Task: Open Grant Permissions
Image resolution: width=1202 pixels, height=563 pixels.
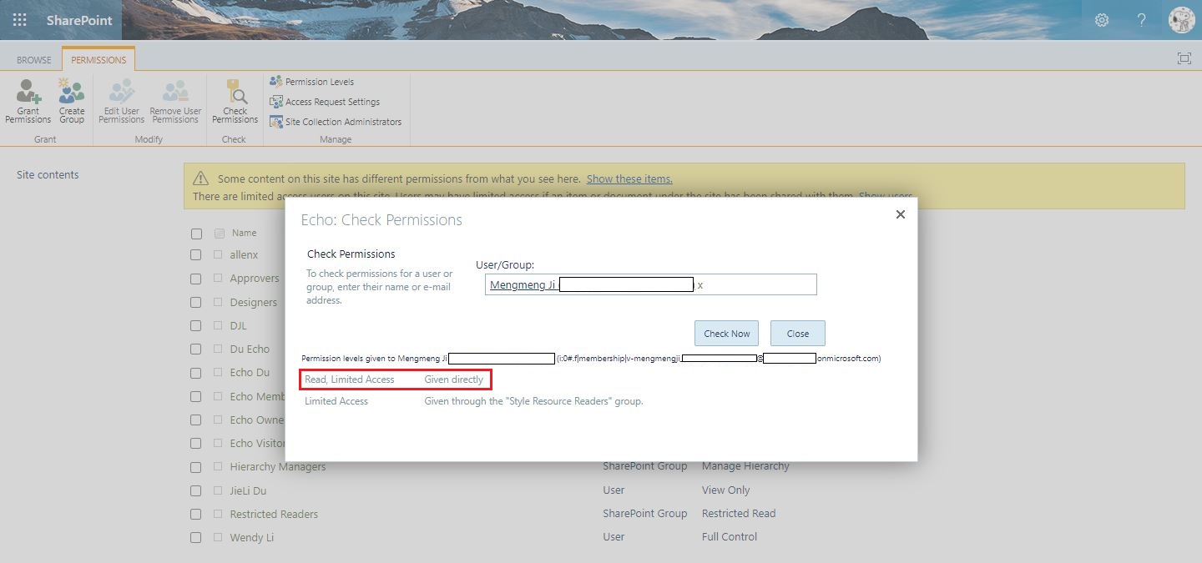Action: (x=28, y=100)
